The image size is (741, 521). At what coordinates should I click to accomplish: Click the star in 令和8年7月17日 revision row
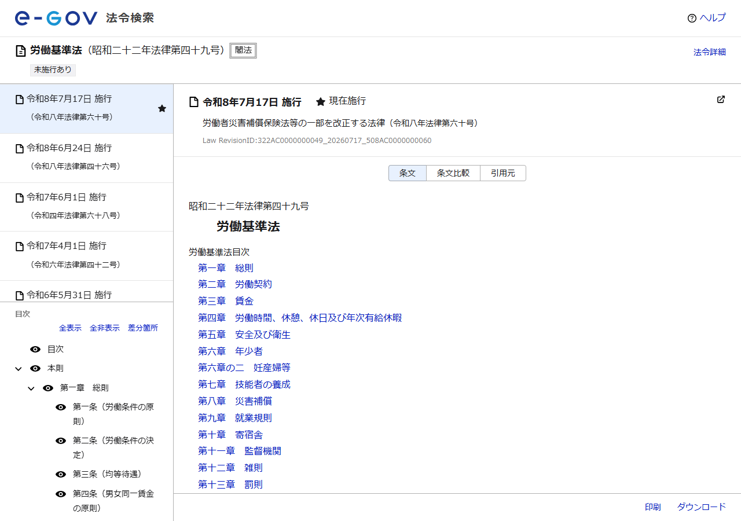point(162,108)
